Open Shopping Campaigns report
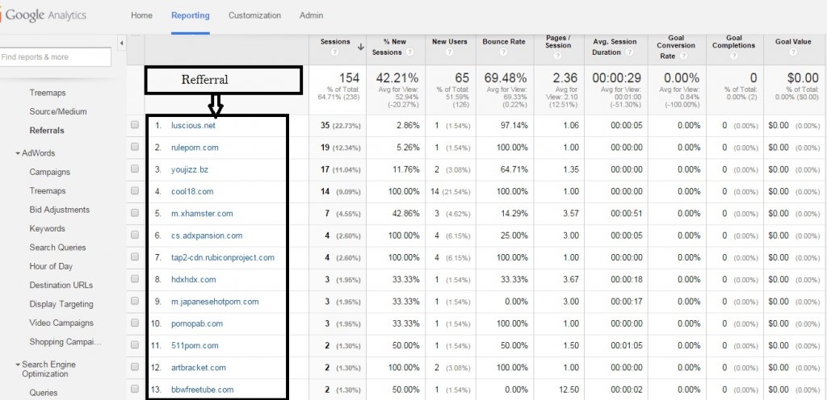Viewport: 827px width, 400px height. point(65,342)
